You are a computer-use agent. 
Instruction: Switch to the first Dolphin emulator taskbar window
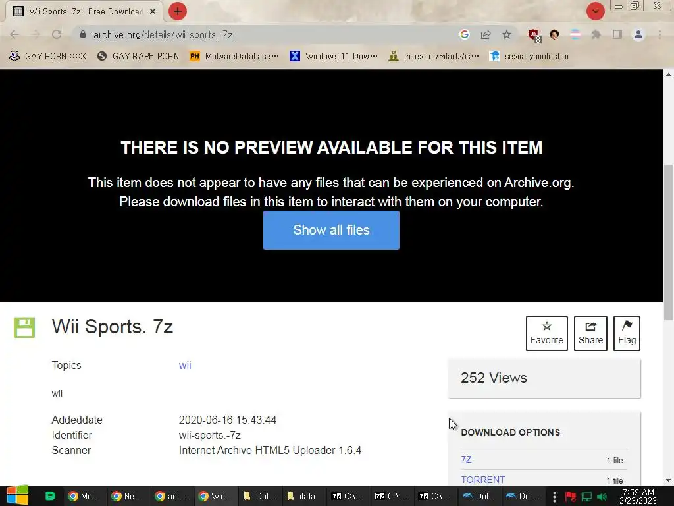479,496
